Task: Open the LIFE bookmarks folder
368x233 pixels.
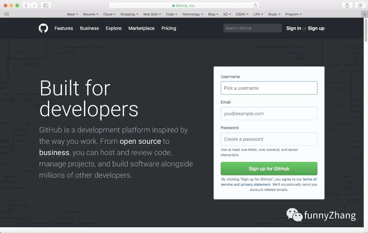Action: (x=258, y=14)
